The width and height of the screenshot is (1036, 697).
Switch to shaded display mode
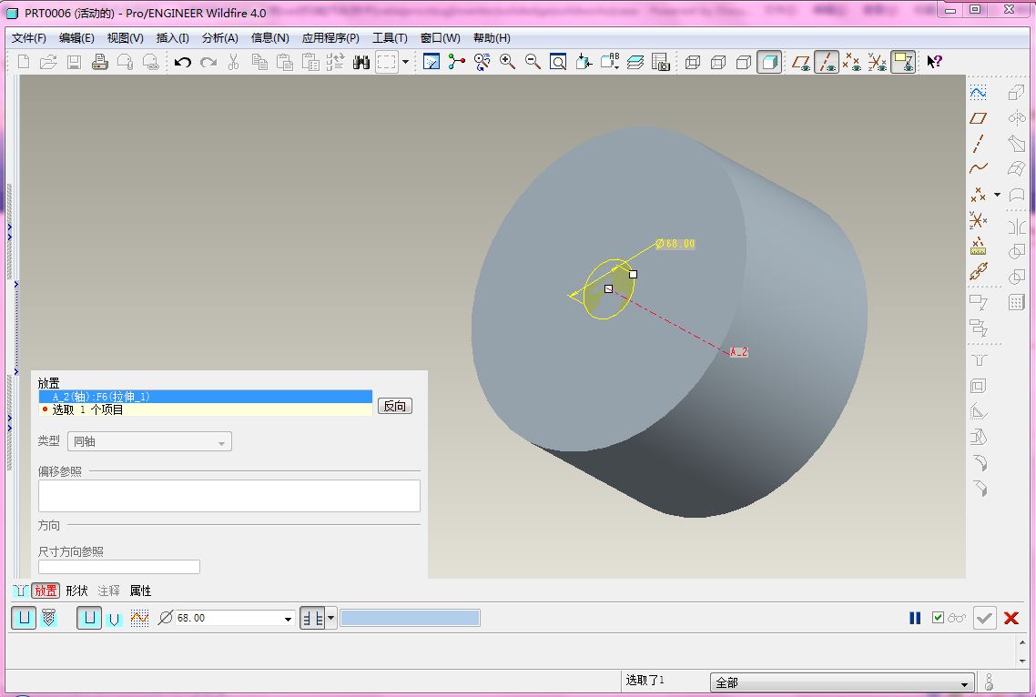769,62
